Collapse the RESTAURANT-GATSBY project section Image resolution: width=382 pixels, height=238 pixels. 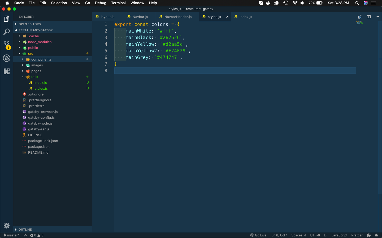point(53,30)
